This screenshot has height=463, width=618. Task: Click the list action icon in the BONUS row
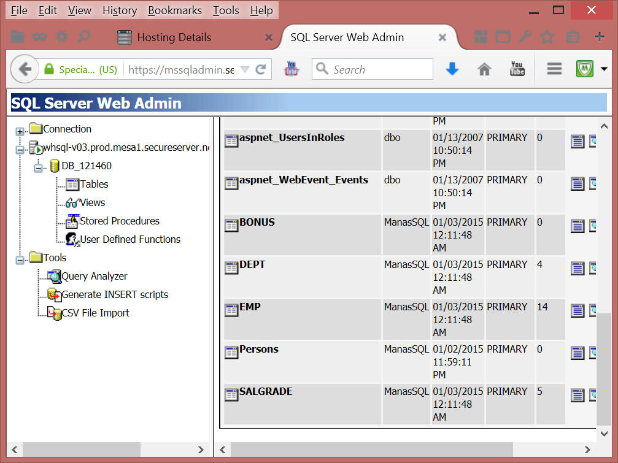pyautogui.click(x=577, y=226)
